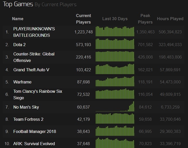Click the Dota 2 game name
Screen dimensions: 188x148
point(19,45)
